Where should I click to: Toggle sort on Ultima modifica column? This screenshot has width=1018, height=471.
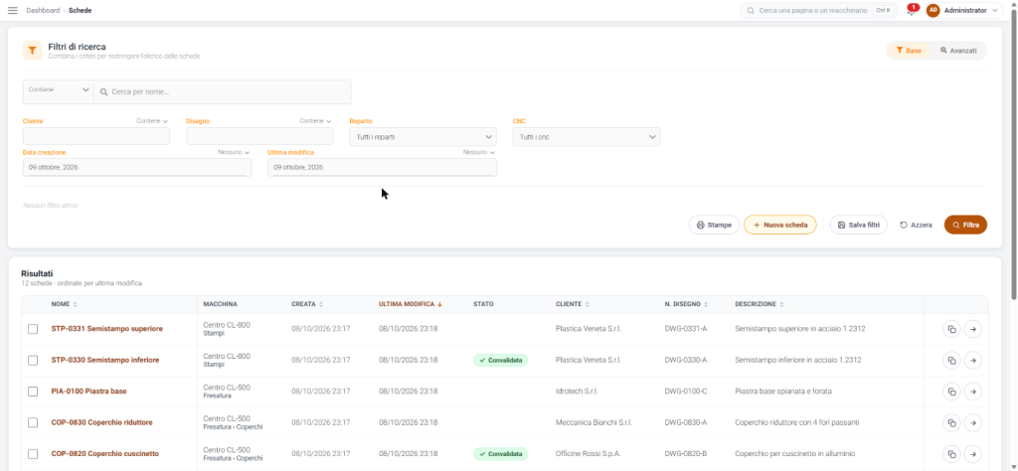pos(411,304)
